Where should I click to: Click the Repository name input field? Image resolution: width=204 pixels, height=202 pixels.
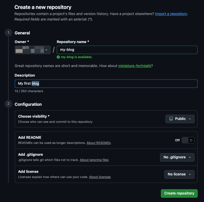pyautogui.click(x=127, y=50)
